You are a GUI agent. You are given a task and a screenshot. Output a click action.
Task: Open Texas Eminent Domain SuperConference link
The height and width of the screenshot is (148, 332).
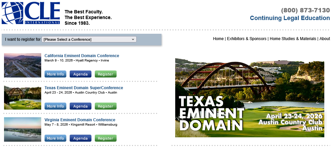pyautogui.click(x=84, y=88)
